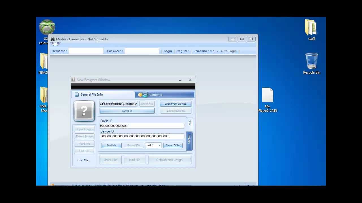Click the Username input field
Screen dimensions: 362x203
coord(86,51)
